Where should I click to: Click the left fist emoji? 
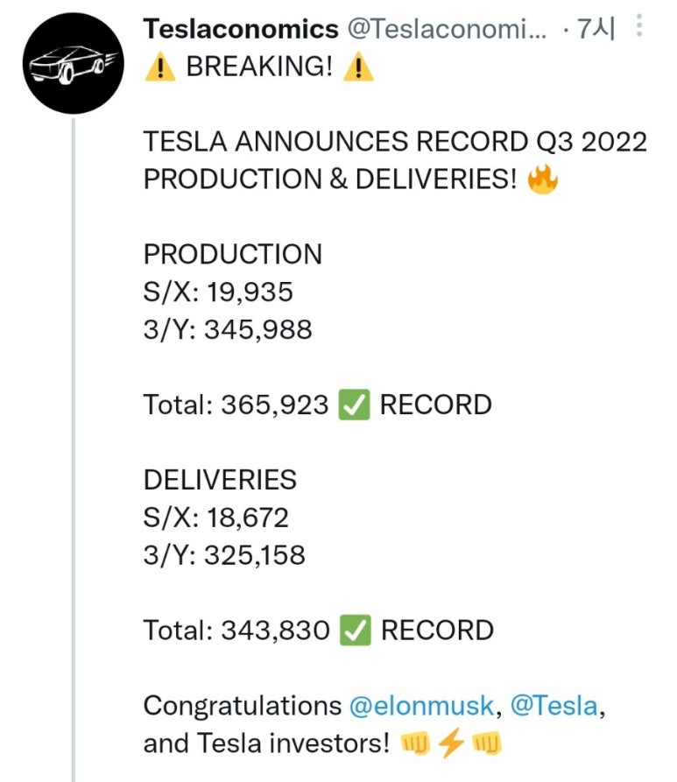[x=415, y=743]
